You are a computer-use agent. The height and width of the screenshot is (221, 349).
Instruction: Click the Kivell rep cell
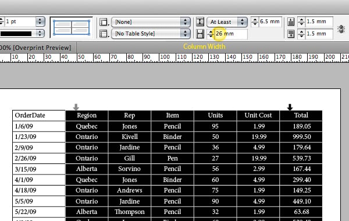click(x=129, y=137)
